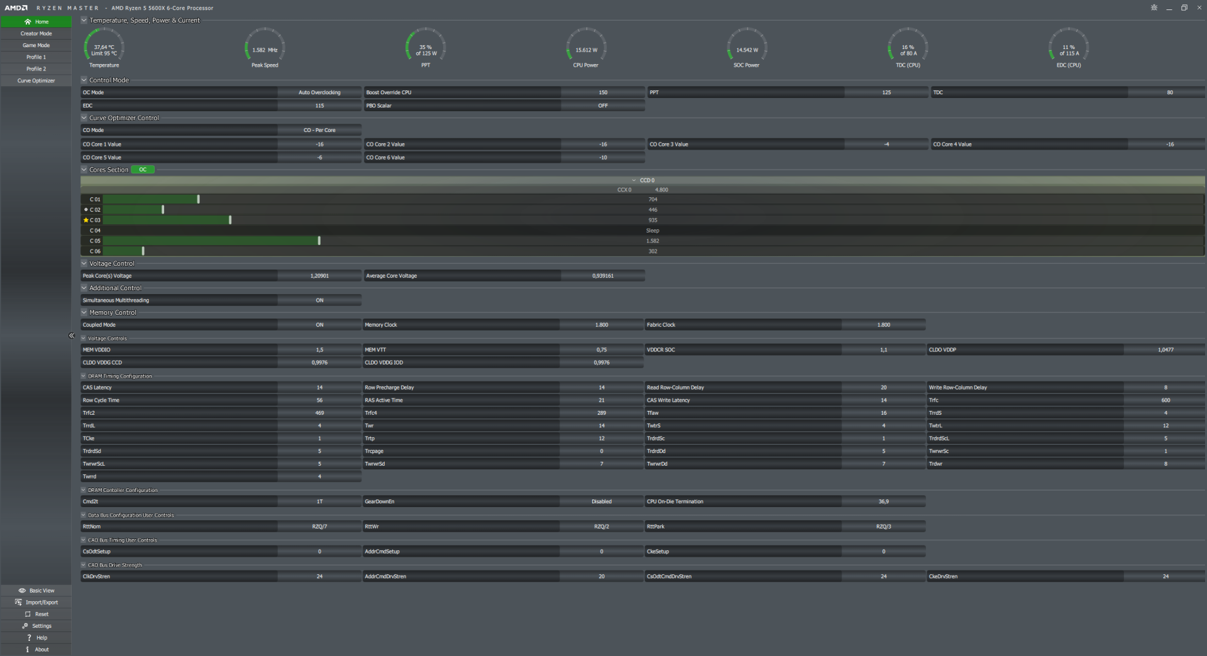Toggle Coupled Mode ON value
The image size is (1207, 656).
pos(319,325)
